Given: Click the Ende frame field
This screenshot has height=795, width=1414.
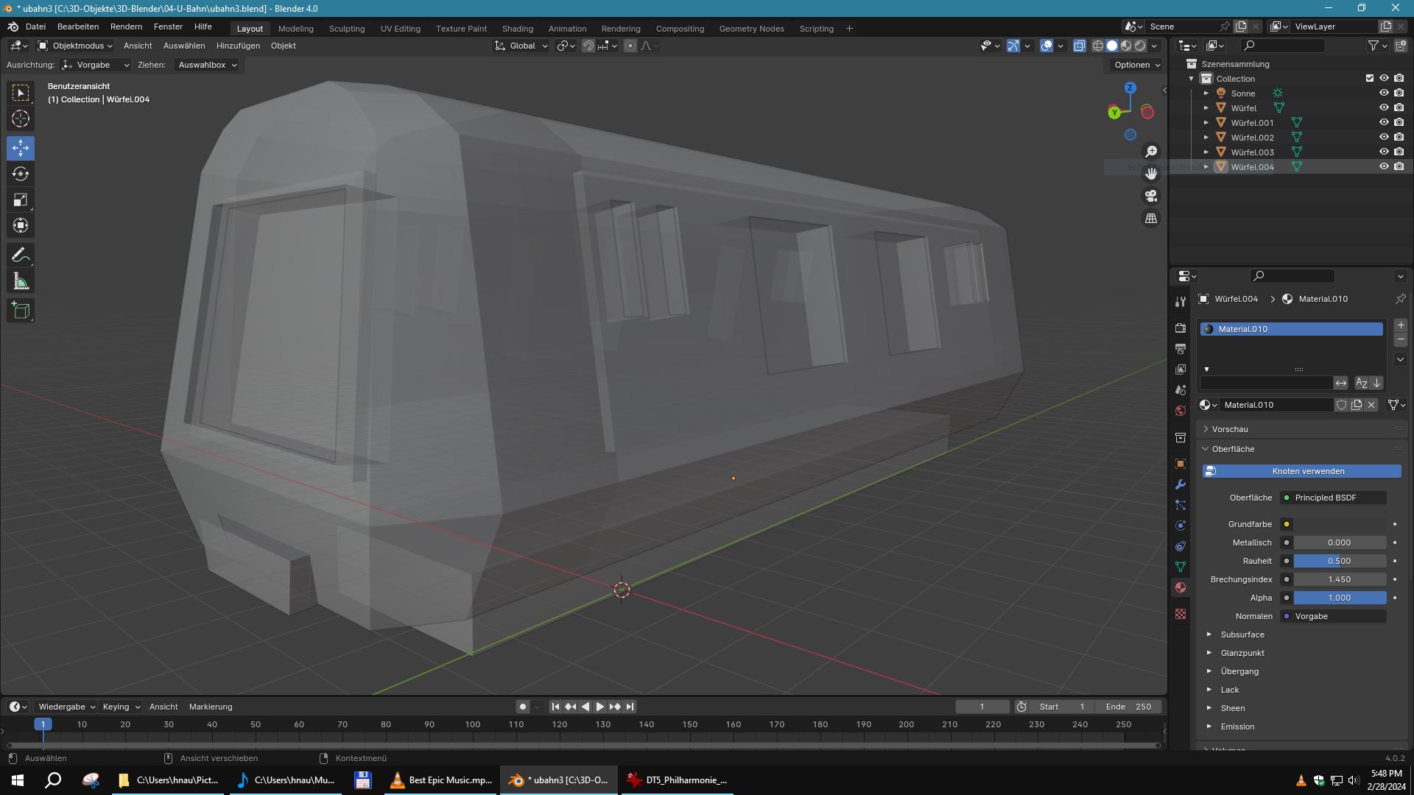Looking at the screenshot, I should [x=1128, y=707].
